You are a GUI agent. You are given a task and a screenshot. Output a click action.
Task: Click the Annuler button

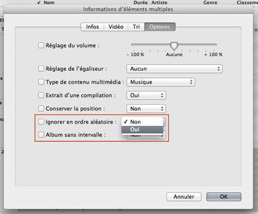pyautogui.click(x=184, y=196)
